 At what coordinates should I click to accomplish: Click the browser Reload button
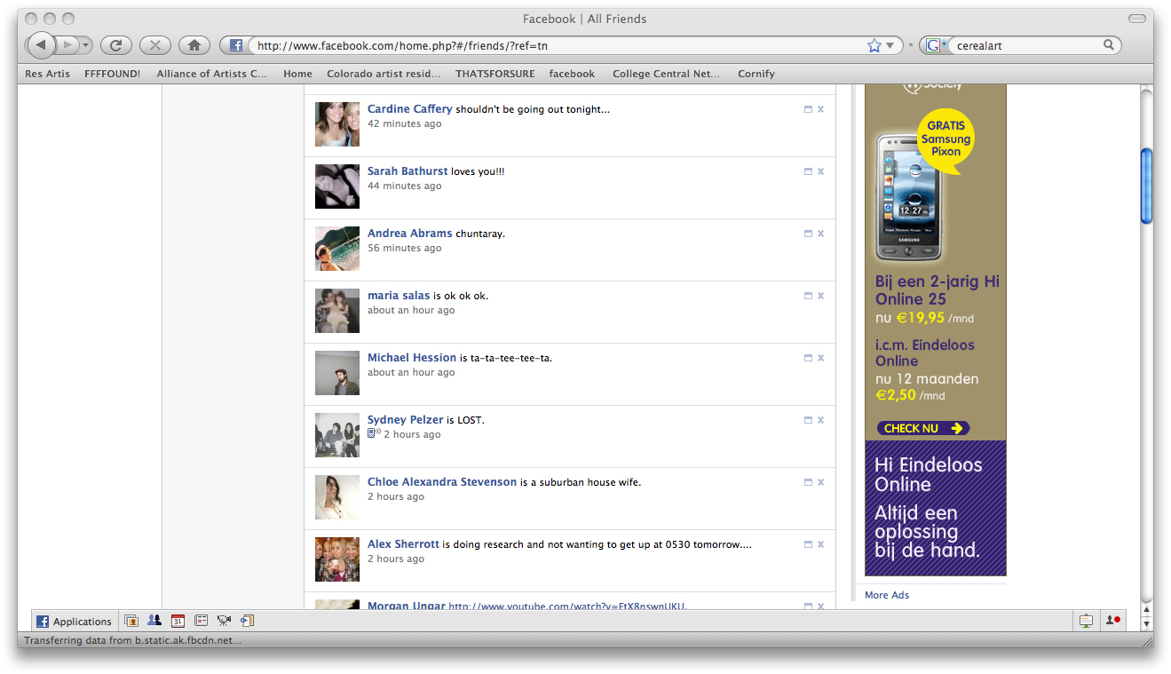(x=115, y=45)
